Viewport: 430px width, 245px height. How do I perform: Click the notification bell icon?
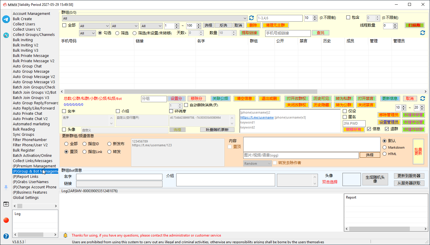coord(66,235)
